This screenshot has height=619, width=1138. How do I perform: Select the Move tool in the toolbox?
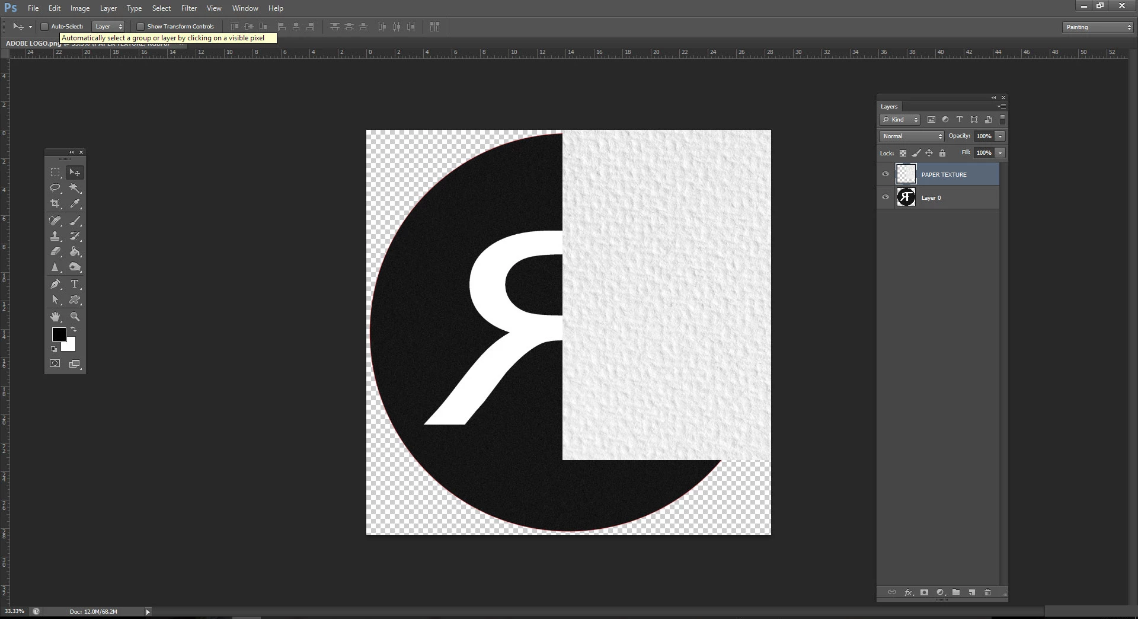point(75,173)
